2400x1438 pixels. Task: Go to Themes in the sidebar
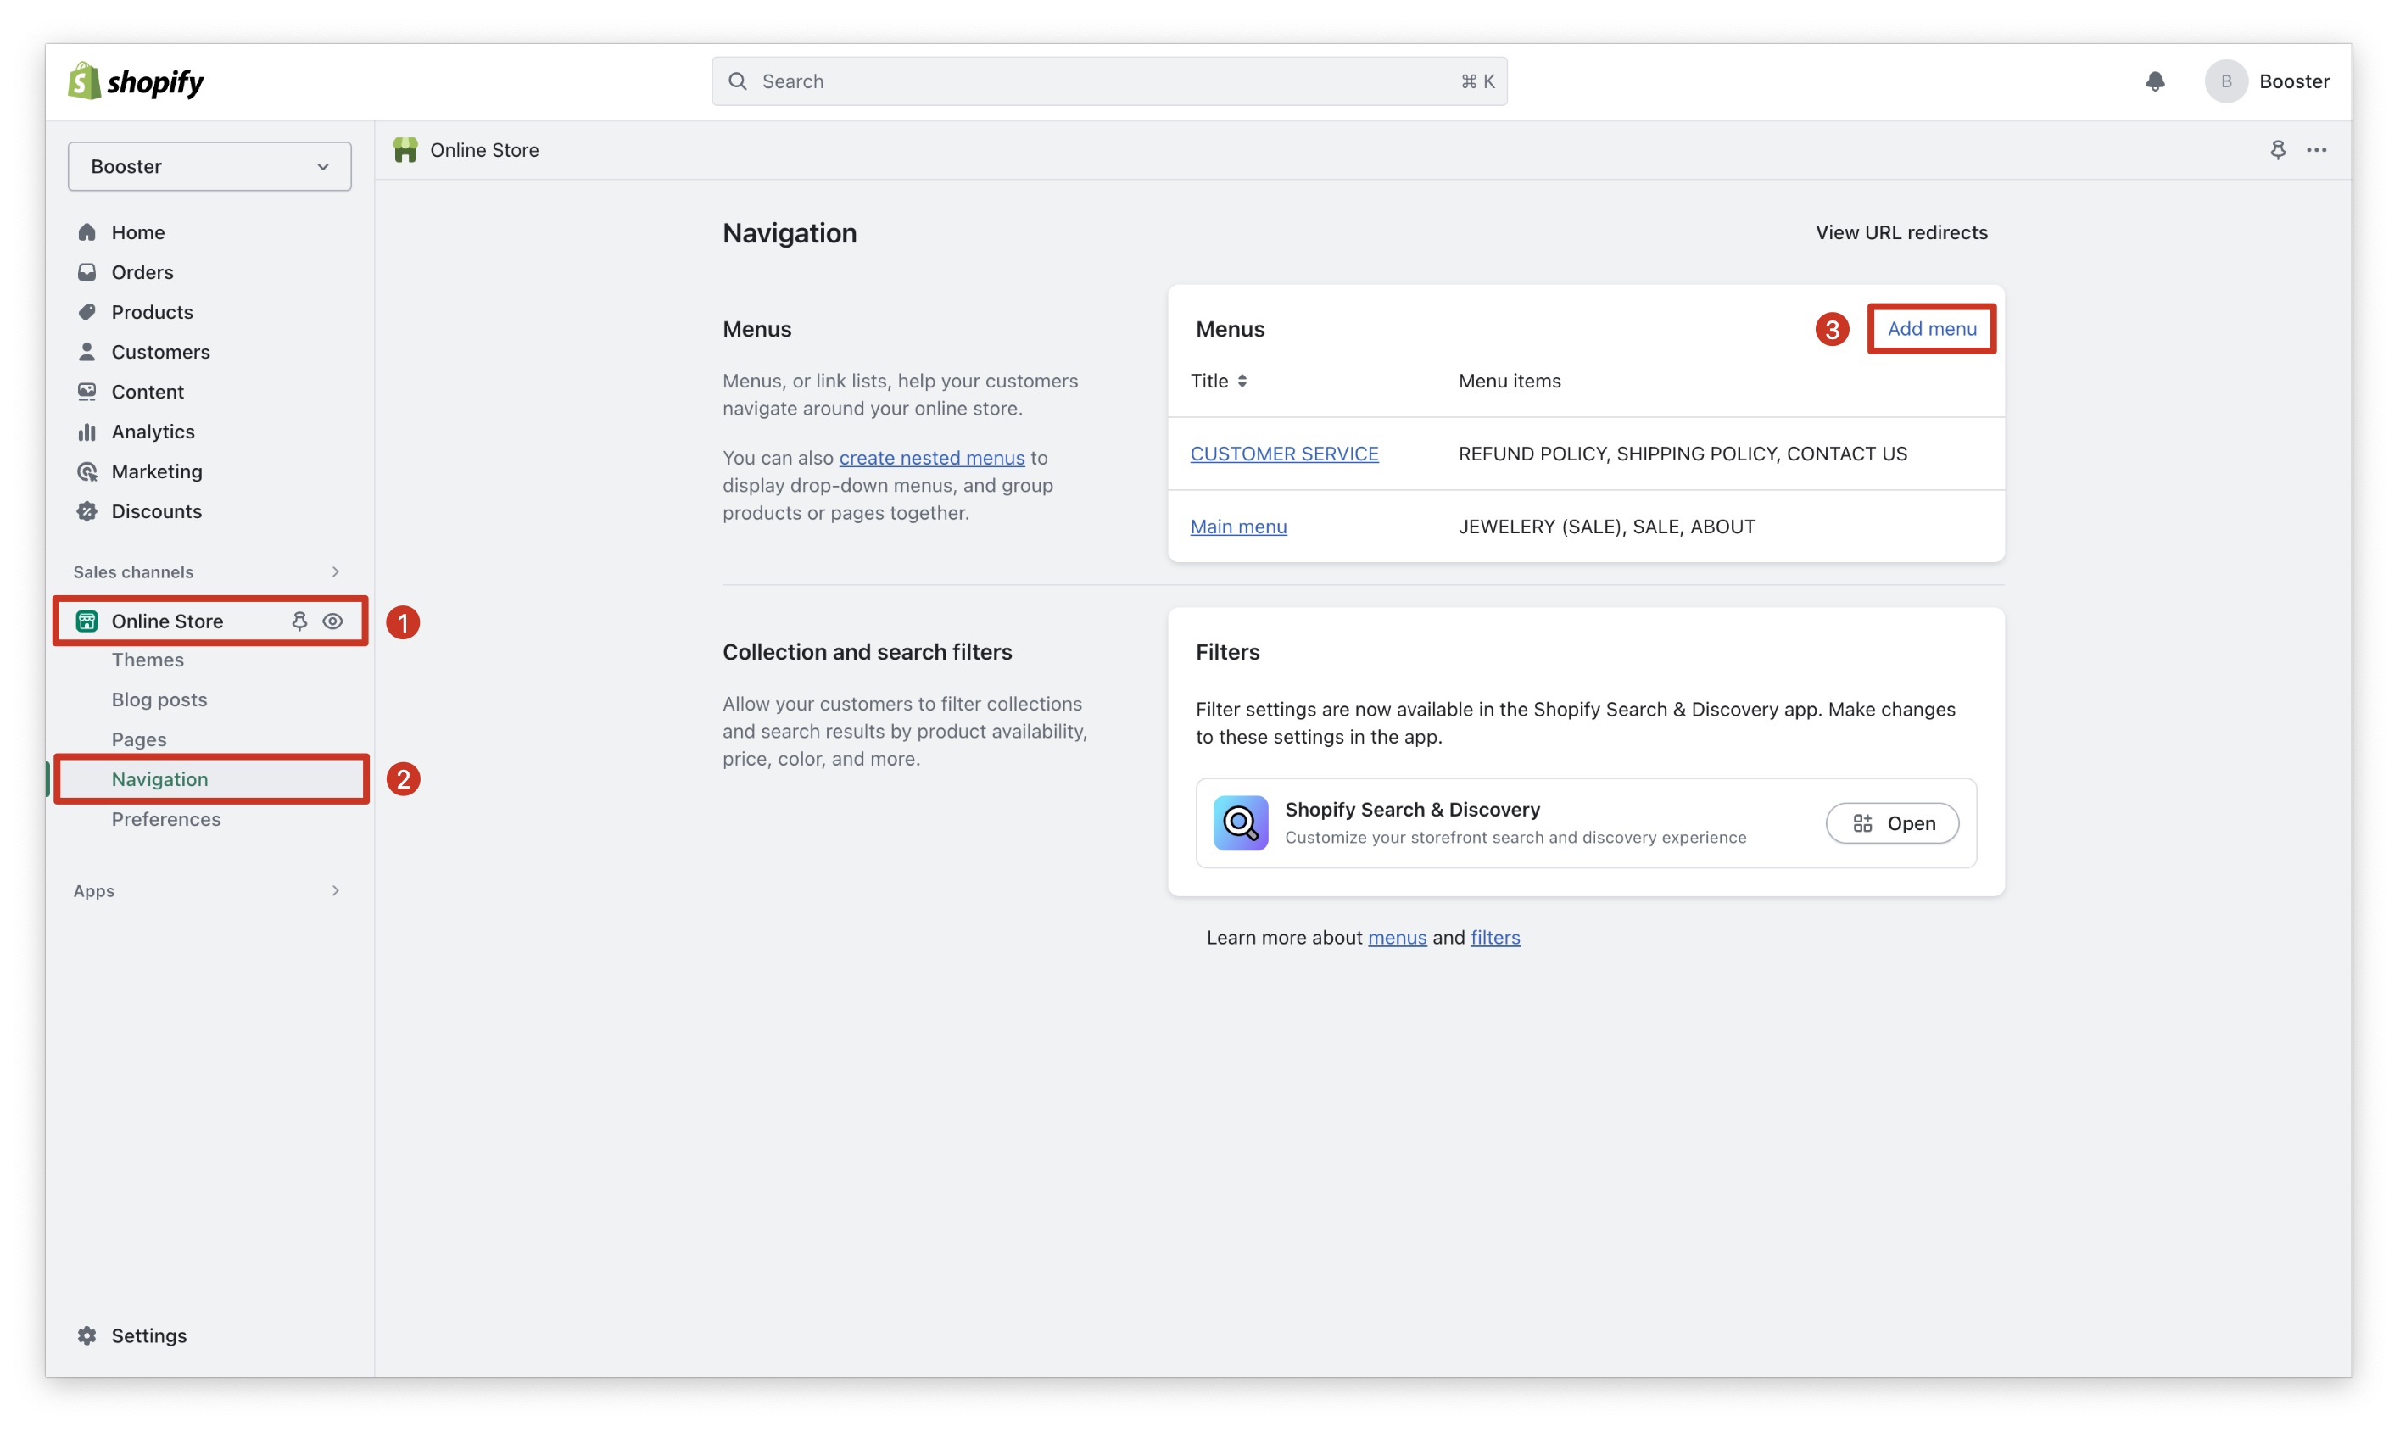pyautogui.click(x=148, y=660)
